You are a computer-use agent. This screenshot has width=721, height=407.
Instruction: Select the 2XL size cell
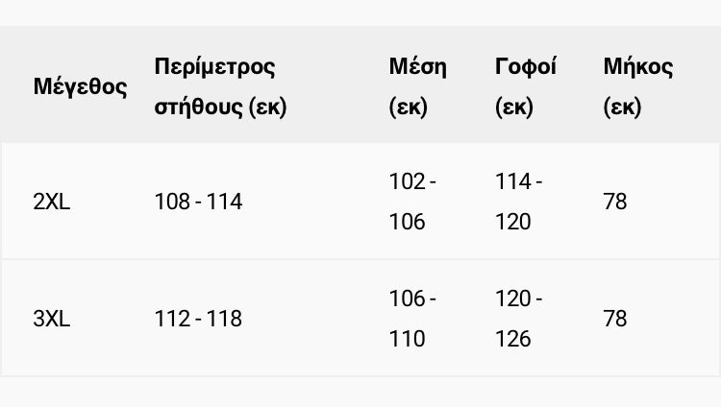point(52,202)
